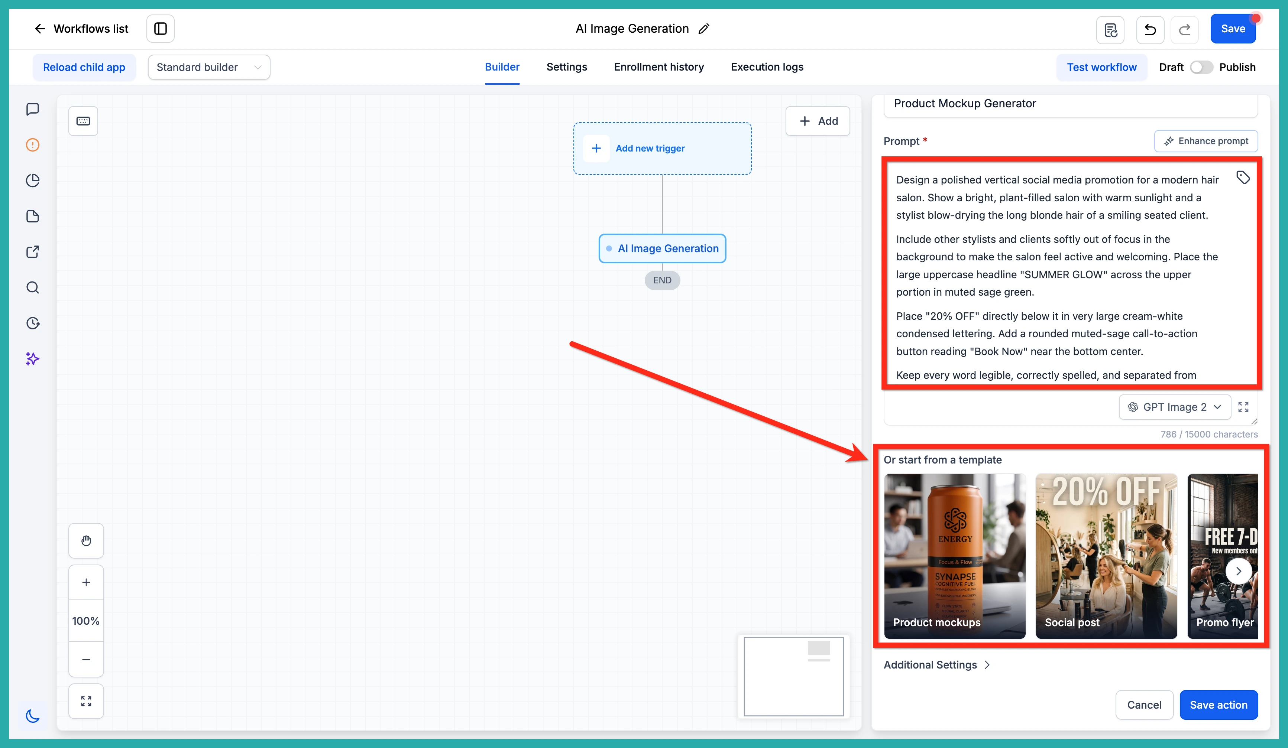Screen dimensions: 1288x748
Task: Open the purple AI sparkles icon
Action: tap(33, 359)
